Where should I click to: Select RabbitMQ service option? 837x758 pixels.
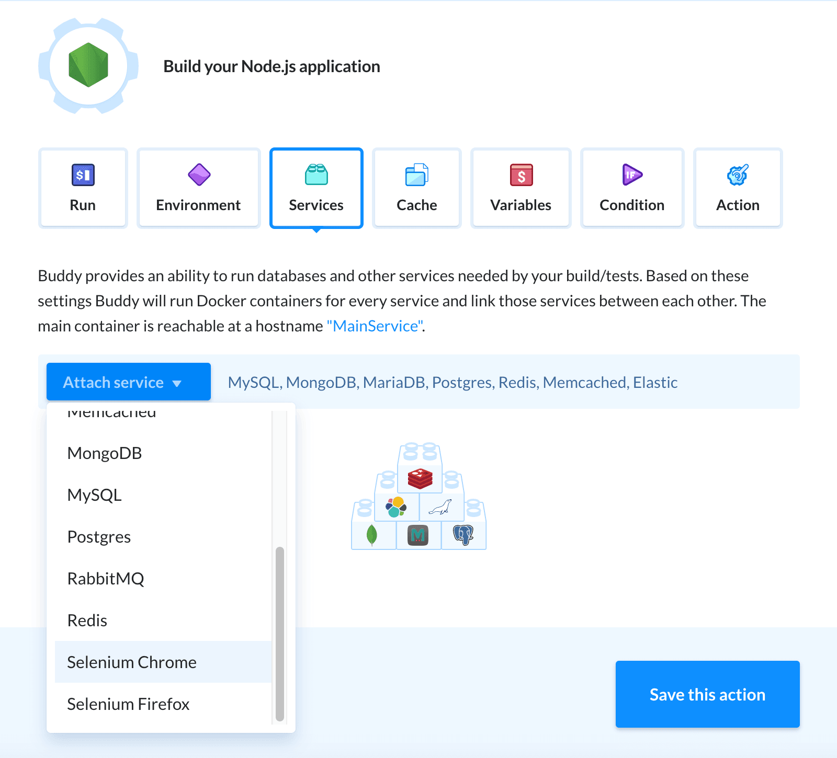(163, 579)
